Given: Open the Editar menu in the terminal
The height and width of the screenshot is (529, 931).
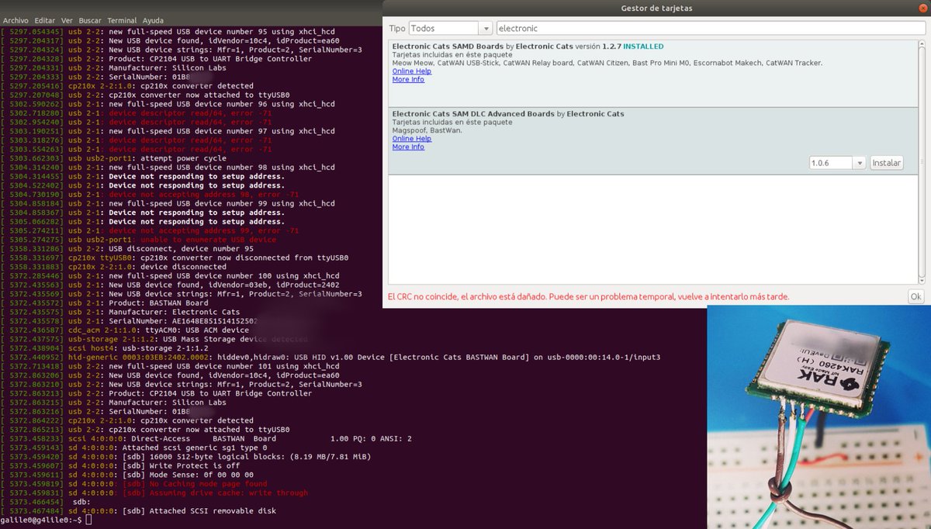Looking at the screenshot, I should tap(45, 20).
